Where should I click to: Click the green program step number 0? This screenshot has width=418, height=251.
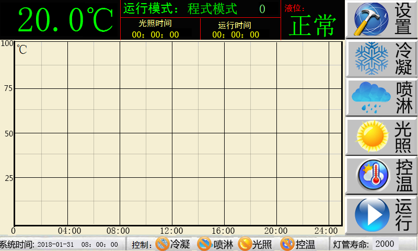click(262, 9)
